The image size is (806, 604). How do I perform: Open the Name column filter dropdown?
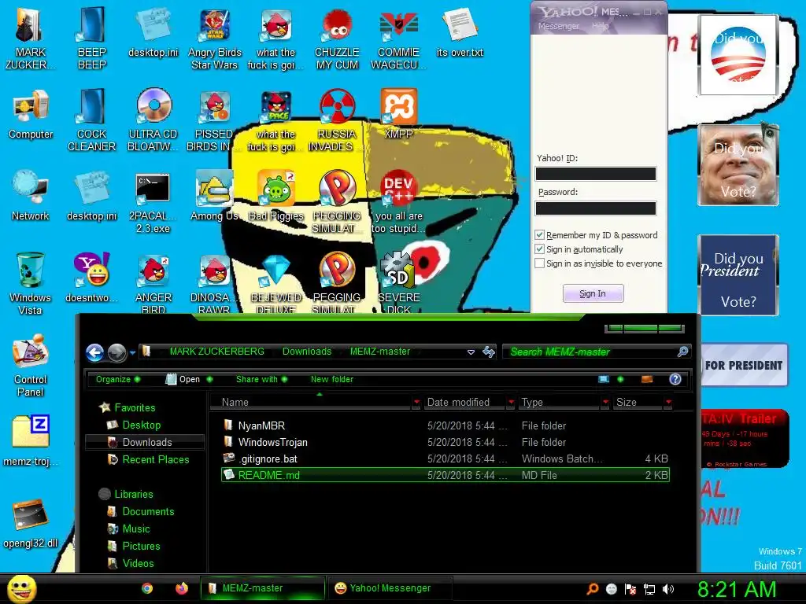[x=416, y=402]
